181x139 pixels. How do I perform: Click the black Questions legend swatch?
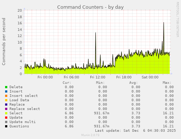click(6, 126)
